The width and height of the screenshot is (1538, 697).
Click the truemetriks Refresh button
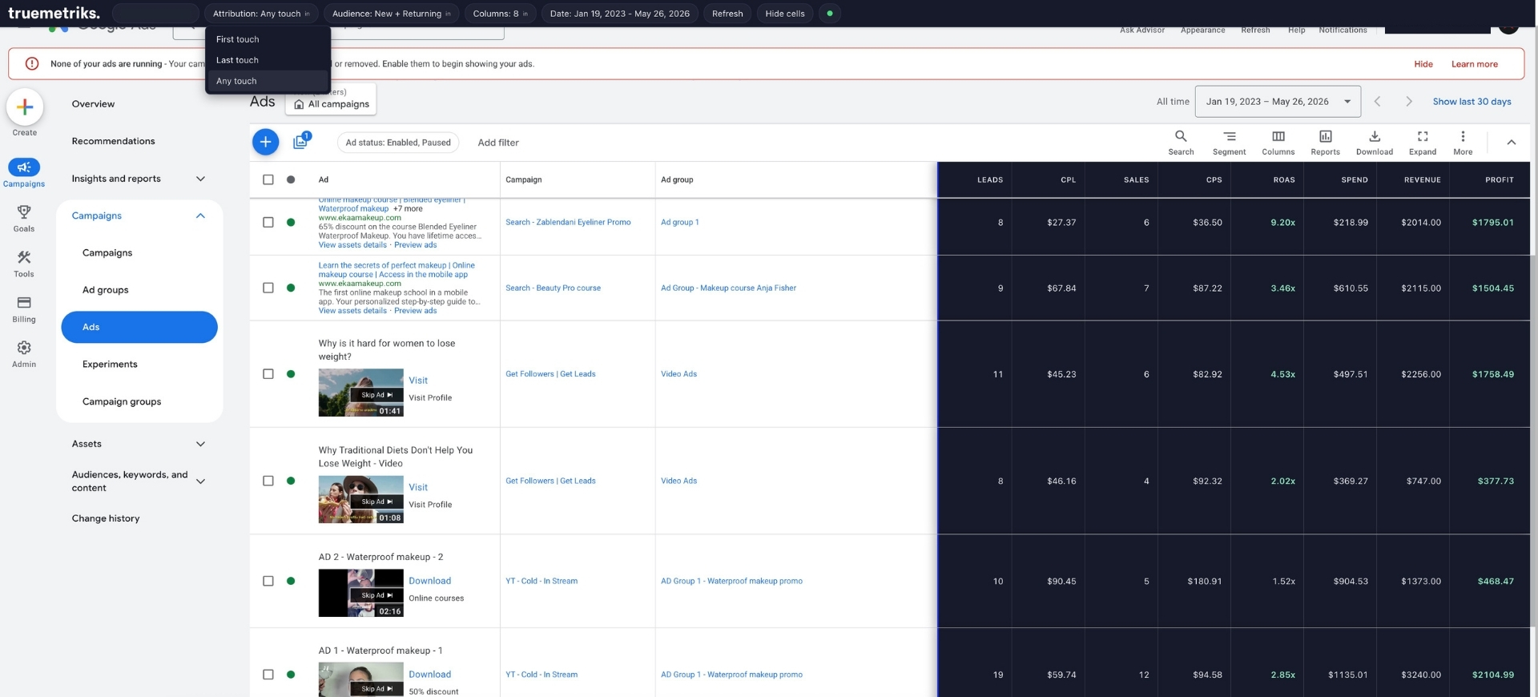point(727,14)
